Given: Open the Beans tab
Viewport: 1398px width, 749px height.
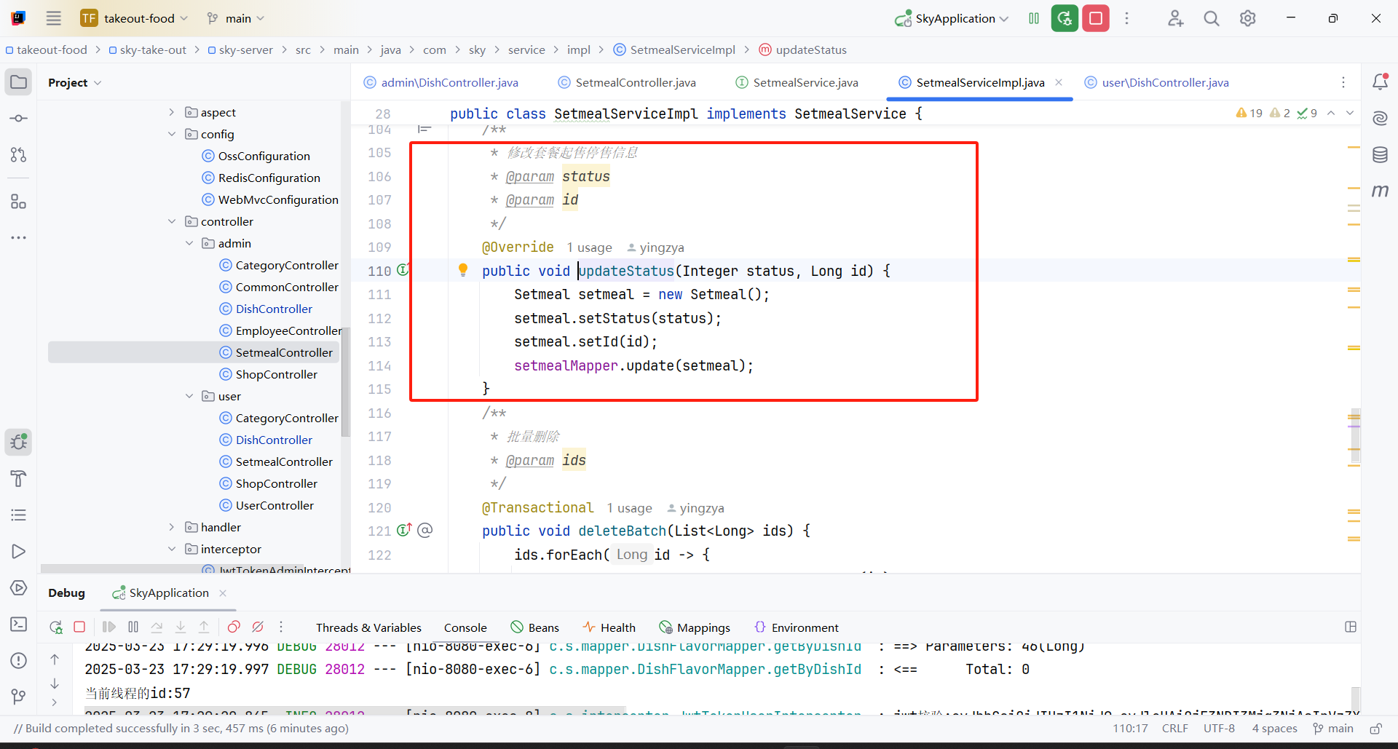Looking at the screenshot, I should click(x=534, y=627).
